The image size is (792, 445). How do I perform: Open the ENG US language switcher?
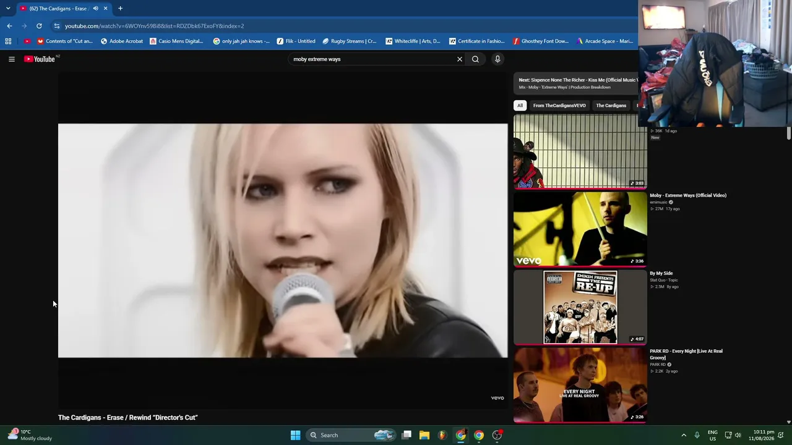tap(713, 435)
